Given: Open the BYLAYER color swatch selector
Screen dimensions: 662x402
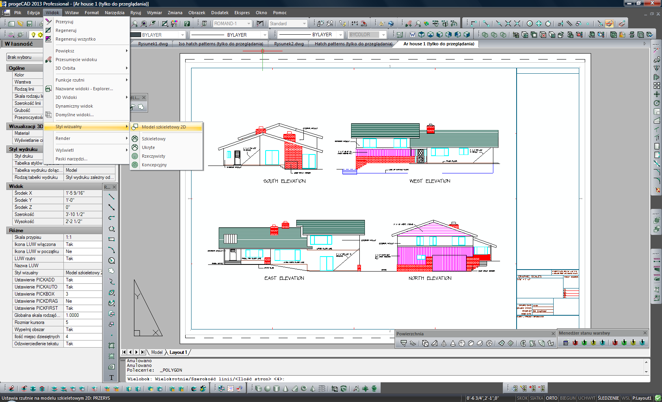Looking at the screenshot, I should [182, 35].
